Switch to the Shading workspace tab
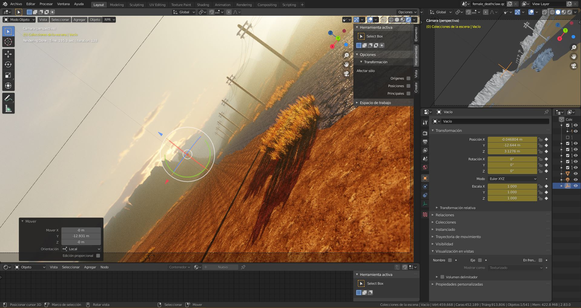 (x=203, y=5)
